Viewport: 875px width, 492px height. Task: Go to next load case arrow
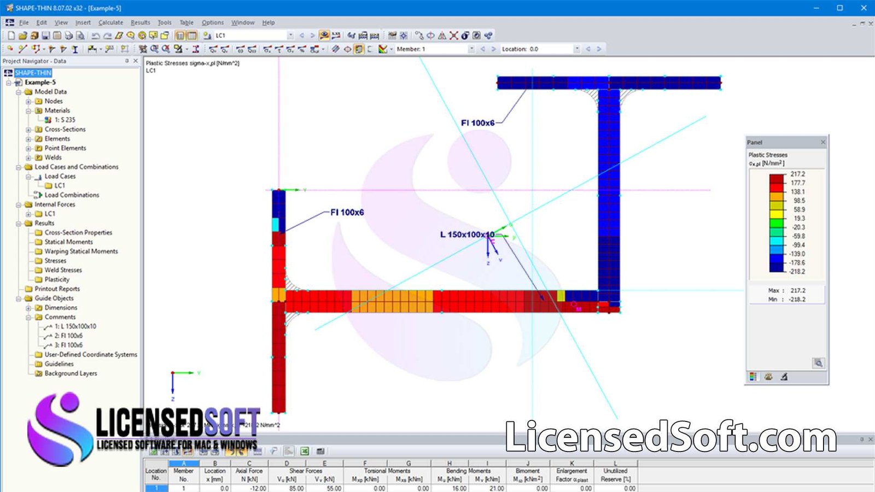[312, 36]
